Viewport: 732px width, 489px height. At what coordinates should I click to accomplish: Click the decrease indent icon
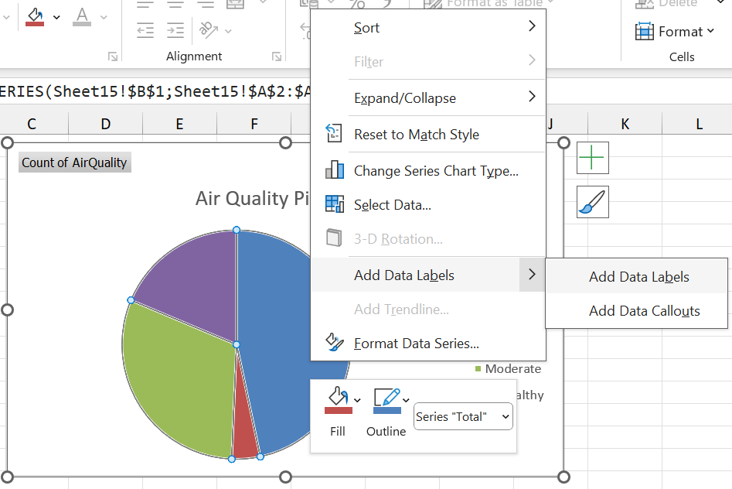point(145,30)
